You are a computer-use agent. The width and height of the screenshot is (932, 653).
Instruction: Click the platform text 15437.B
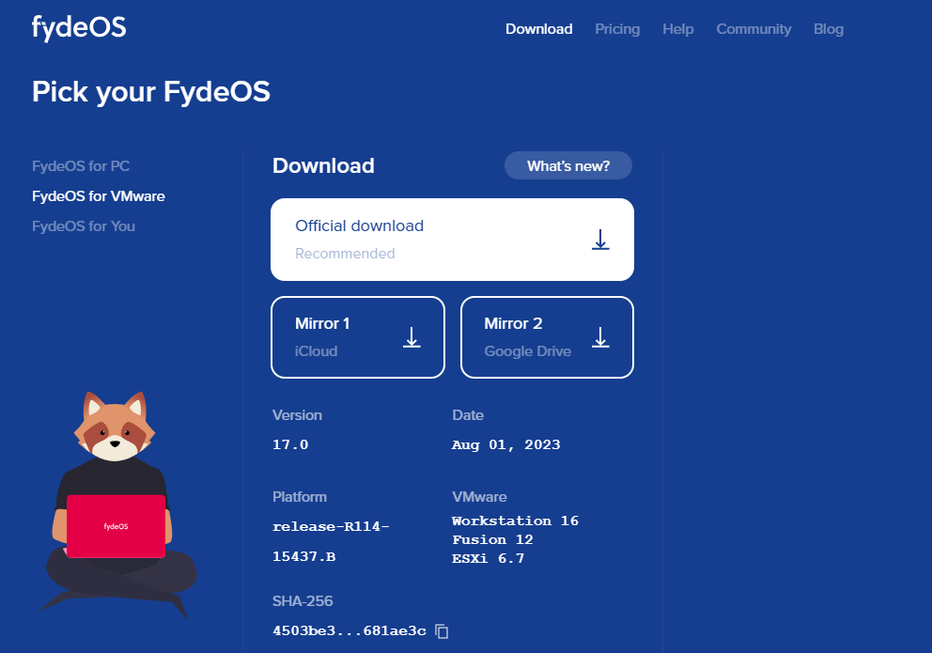click(x=303, y=557)
